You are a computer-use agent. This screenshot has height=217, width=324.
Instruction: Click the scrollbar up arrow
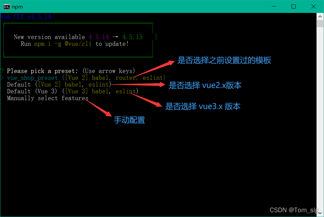tap(320, 16)
